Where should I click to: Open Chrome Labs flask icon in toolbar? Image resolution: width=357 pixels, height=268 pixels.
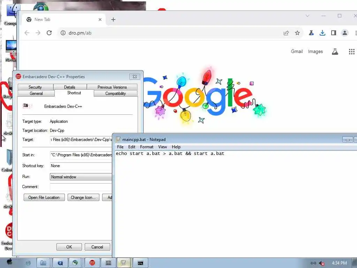(311, 33)
